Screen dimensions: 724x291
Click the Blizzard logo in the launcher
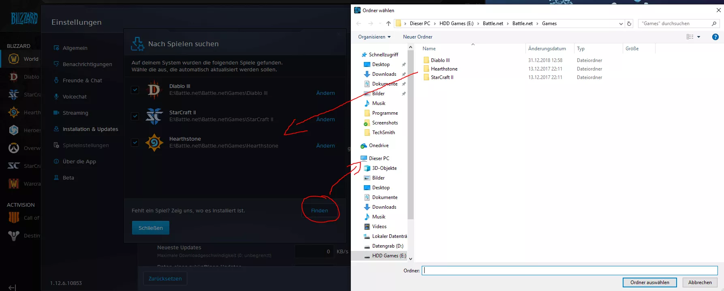pyautogui.click(x=24, y=18)
